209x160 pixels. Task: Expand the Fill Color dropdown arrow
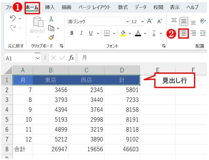(x=130, y=34)
